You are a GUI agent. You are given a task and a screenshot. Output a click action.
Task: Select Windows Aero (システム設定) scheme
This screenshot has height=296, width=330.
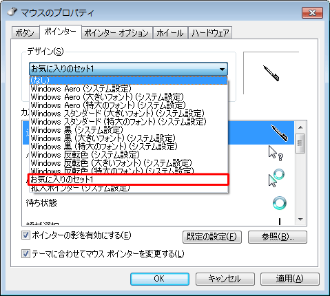coord(129,89)
